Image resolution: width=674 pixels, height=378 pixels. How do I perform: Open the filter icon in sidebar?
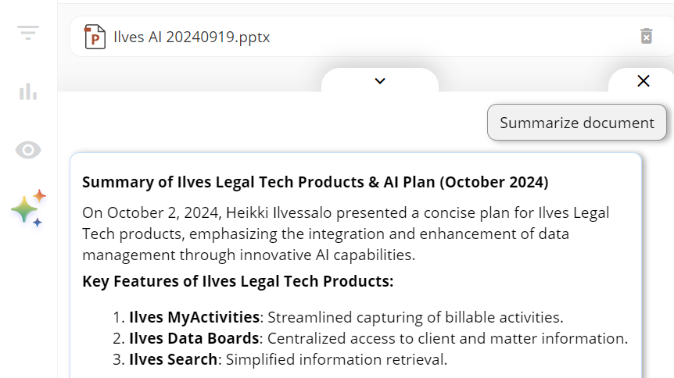(x=28, y=33)
